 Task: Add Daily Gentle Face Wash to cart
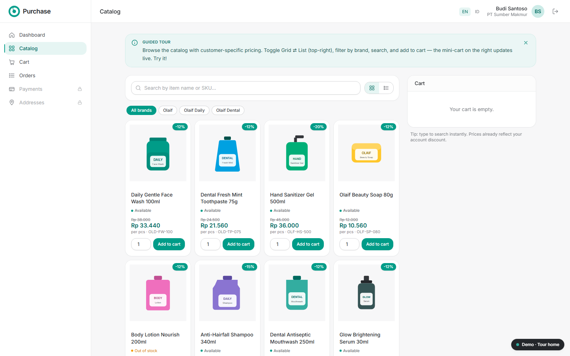point(169,244)
